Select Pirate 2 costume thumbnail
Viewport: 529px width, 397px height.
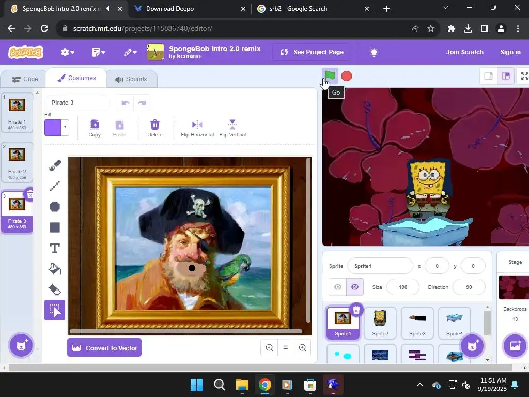(17, 163)
